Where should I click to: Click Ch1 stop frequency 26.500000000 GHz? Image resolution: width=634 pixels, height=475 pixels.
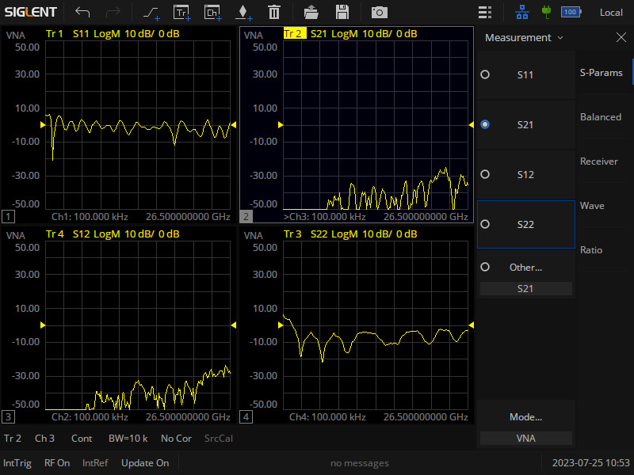[x=188, y=217]
